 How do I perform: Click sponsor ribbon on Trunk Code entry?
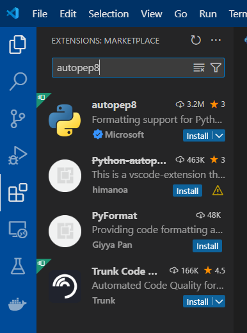pyautogui.click(x=42, y=264)
